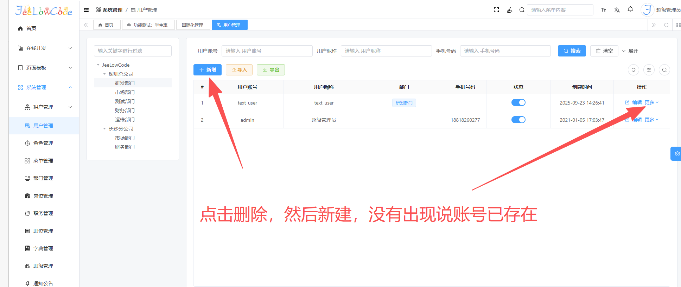The height and width of the screenshot is (287, 681).
Task: Click the notification bell icon
Action: coord(630,9)
